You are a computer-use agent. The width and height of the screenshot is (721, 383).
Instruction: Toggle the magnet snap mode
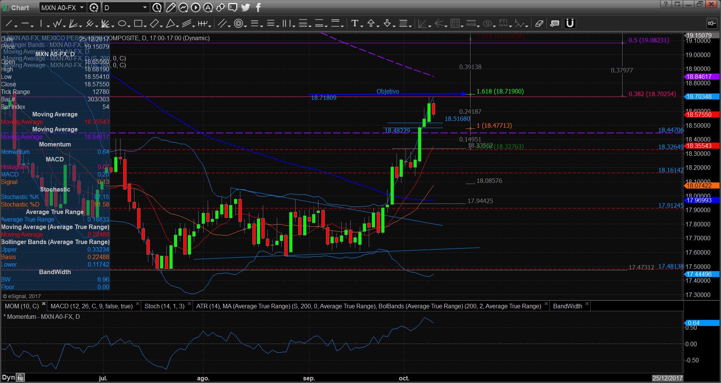pyautogui.click(x=570, y=23)
